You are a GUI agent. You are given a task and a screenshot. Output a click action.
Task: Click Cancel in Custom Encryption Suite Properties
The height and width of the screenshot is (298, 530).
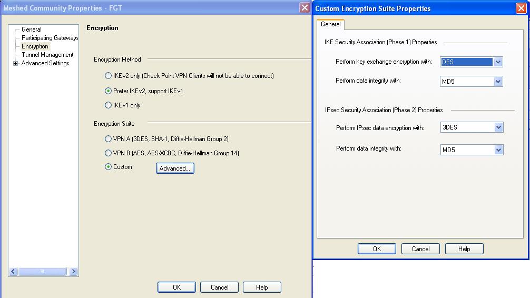[x=420, y=249]
